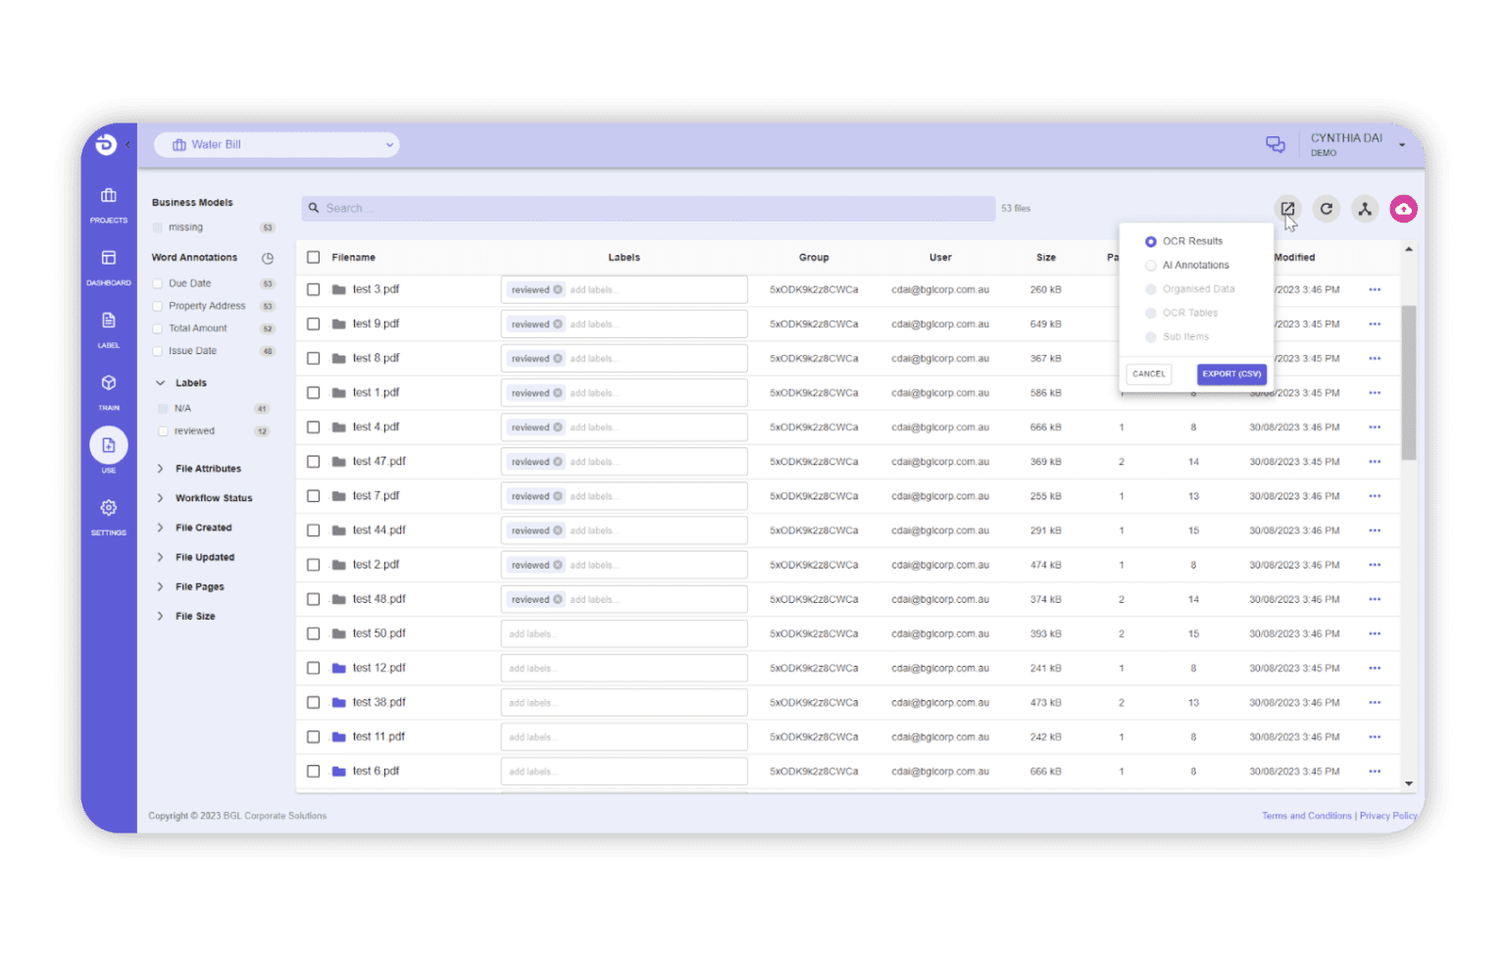
Task: Go to the Label section in the sidebar
Action: [x=108, y=329]
